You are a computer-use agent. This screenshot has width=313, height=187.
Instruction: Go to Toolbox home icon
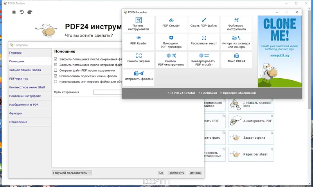click(x=14, y=12)
